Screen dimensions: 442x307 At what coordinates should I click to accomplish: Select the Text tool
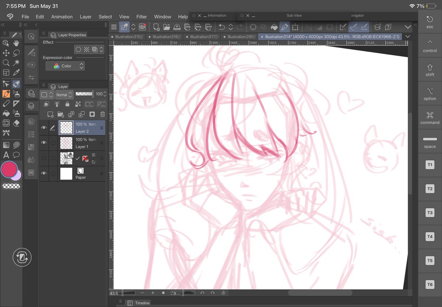pyautogui.click(x=6, y=155)
